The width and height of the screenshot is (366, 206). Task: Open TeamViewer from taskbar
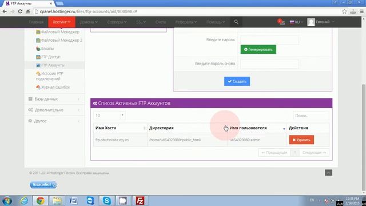click(90, 201)
